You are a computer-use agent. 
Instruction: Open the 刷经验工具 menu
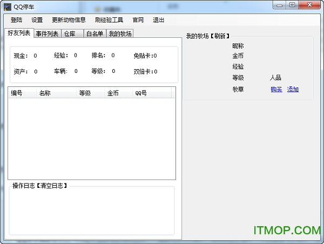(109, 20)
